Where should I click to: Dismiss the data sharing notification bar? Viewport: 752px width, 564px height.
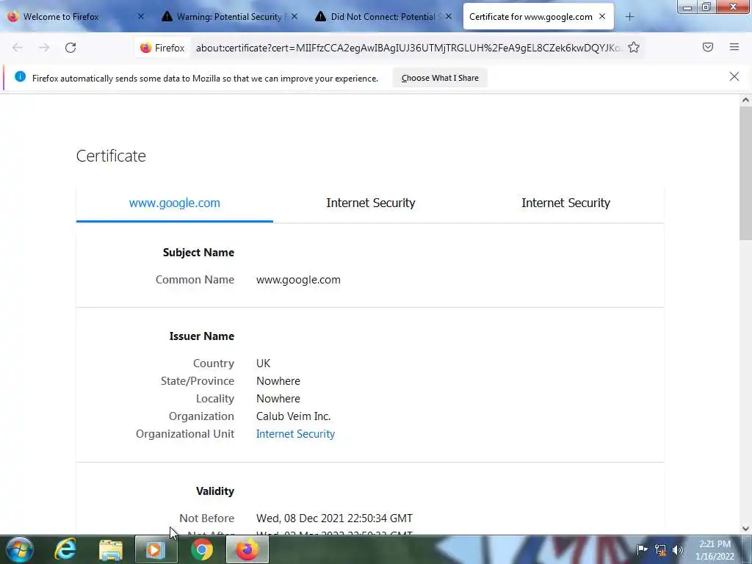click(734, 76)
